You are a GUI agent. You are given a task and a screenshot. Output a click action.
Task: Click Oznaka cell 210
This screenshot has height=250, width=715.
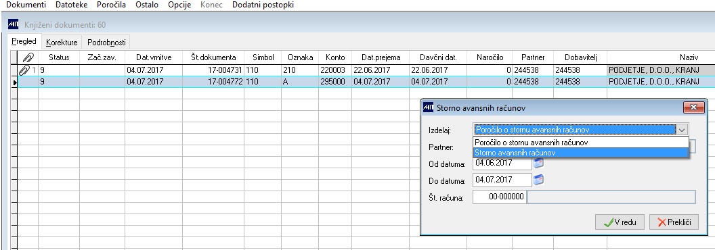click(300, 70)
